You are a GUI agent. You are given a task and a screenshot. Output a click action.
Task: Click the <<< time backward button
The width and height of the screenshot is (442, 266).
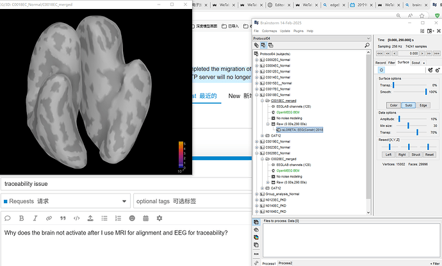[x=380, y=53]
